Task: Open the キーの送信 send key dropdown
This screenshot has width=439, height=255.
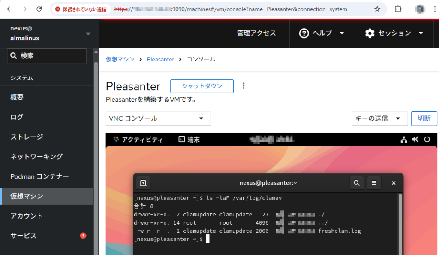Action: 379,118
